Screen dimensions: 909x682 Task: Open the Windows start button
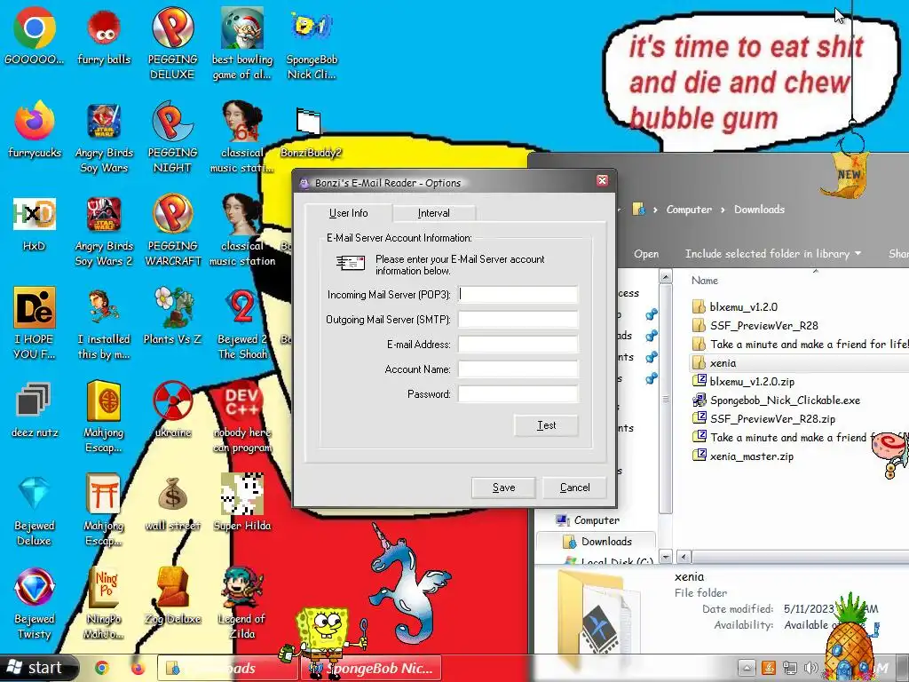pyautogui.click(x=38, y=668)
